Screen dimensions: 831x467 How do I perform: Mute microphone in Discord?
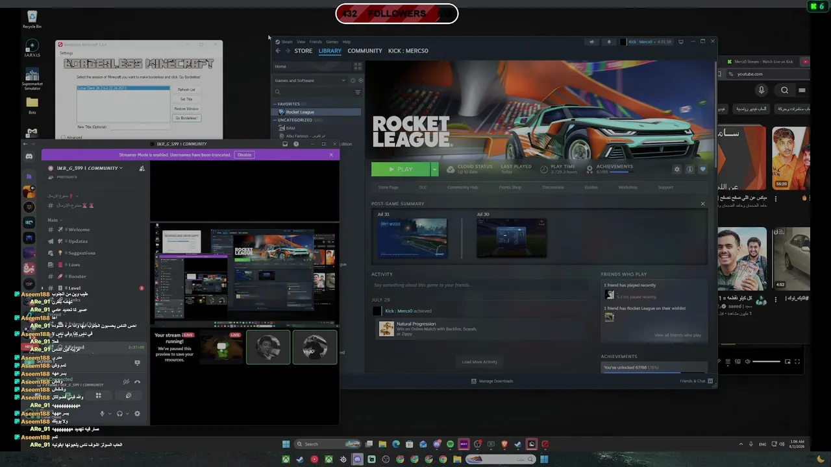102,414
